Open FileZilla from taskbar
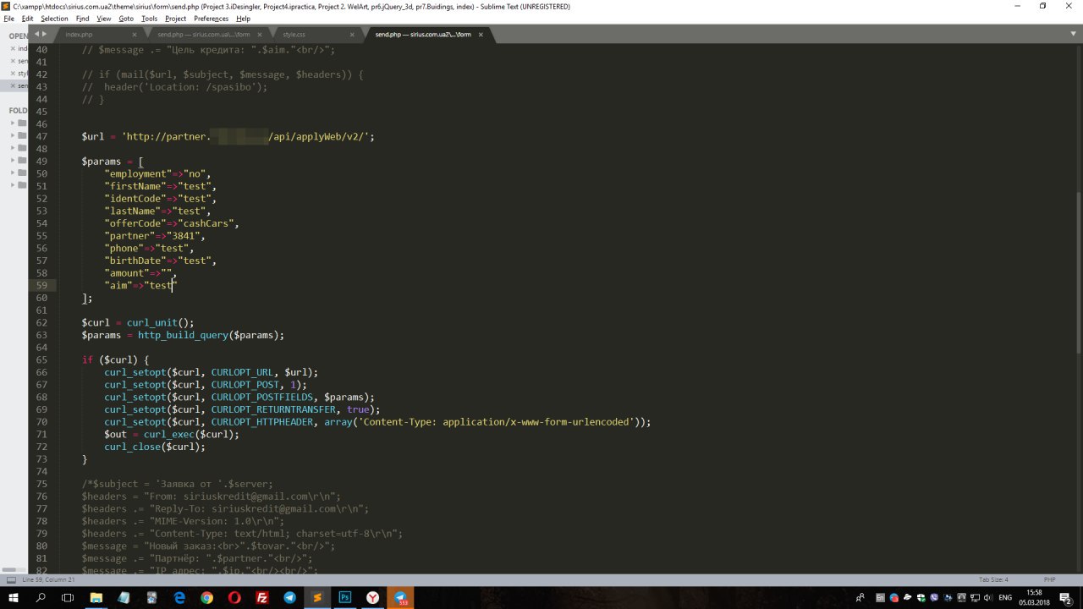This screenshot has width=1083, height=609. click(262, 597)
